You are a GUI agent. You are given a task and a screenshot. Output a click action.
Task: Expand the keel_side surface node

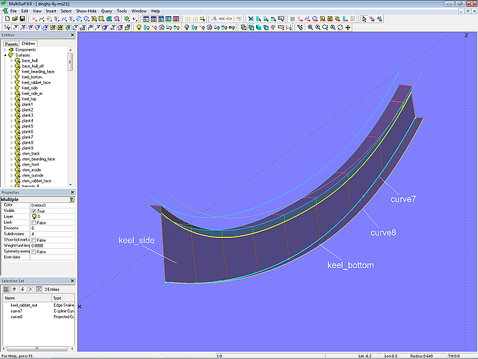(12, 88)
